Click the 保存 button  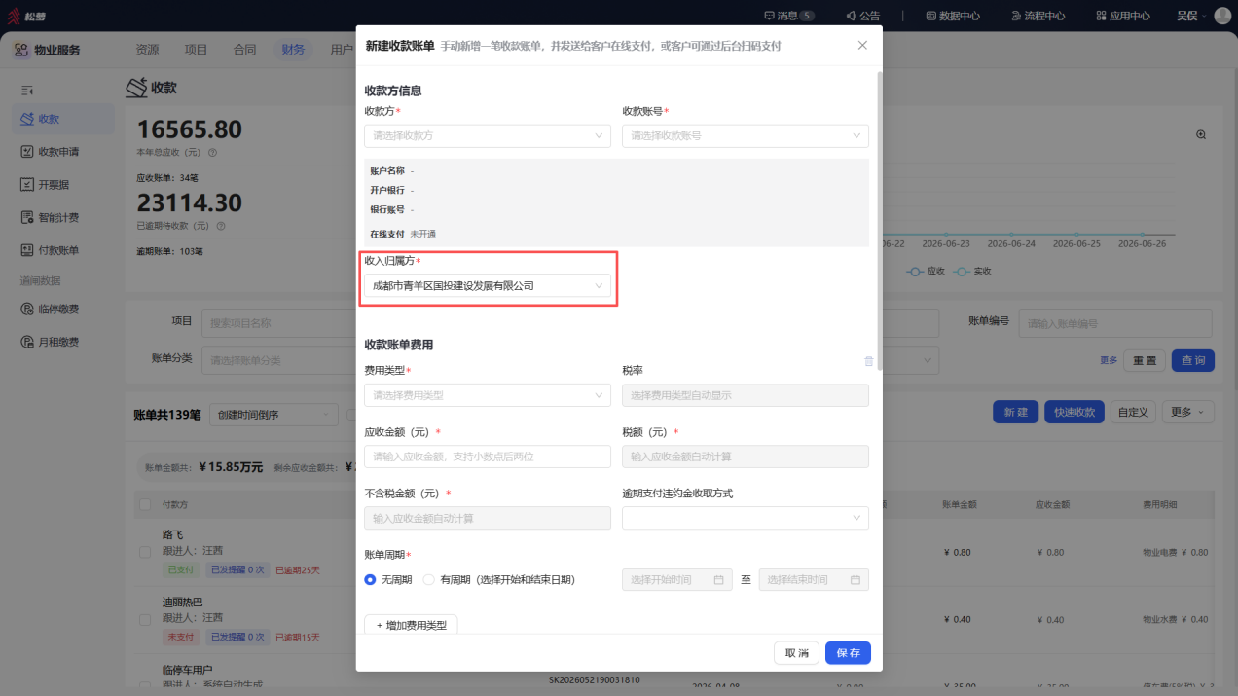tap(848, 653)
